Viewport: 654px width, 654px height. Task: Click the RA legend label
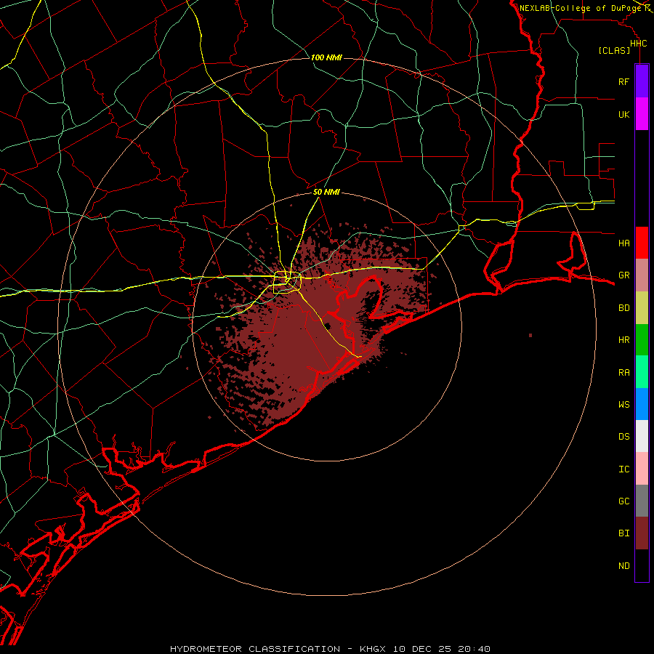(623, 372)
